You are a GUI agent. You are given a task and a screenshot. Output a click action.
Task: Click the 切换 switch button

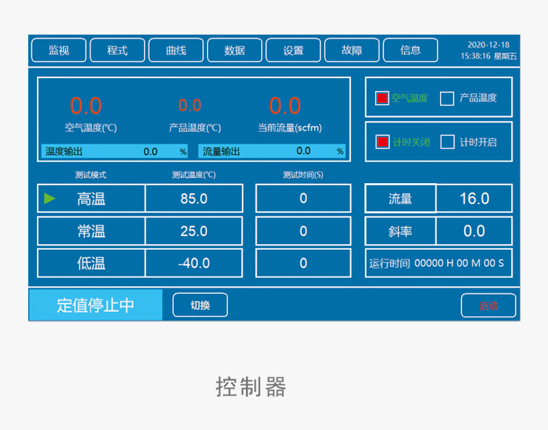(x=201, y=305)
